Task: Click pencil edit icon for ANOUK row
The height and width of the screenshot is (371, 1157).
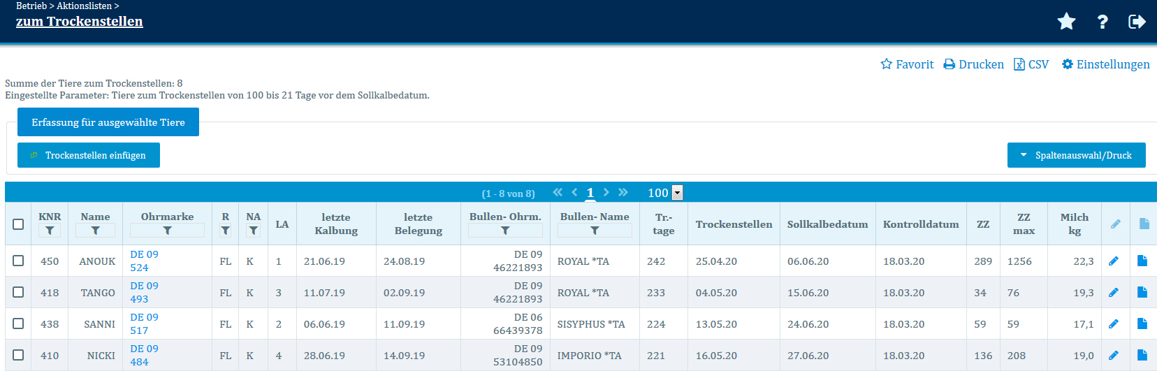Action: tap(1114, 261)
